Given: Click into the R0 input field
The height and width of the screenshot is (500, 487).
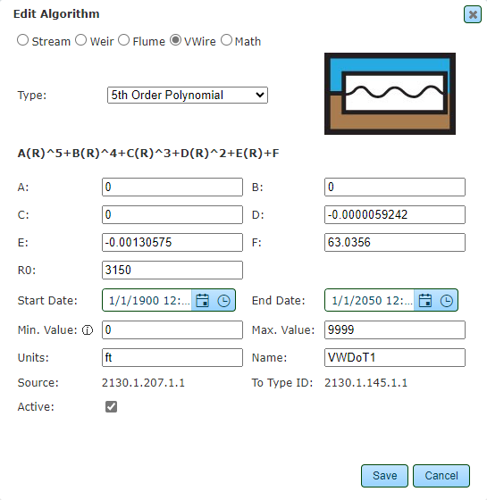Looking at the screenshot, I should coord(172,270).
